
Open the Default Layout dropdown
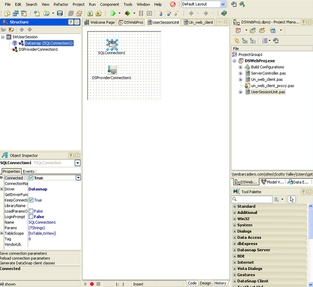223,4
